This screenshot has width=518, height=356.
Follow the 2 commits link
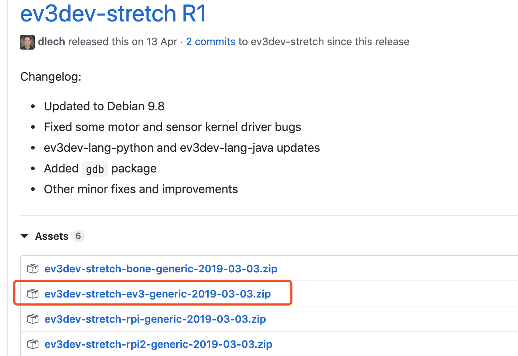point(211,41)
